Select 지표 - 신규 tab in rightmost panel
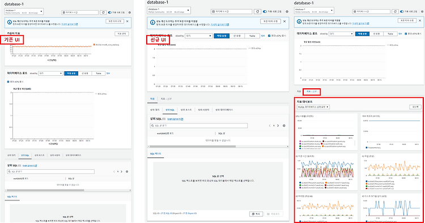Image resolution: width=425 pixels, height=223 pixels. click(x=312, y=92)
